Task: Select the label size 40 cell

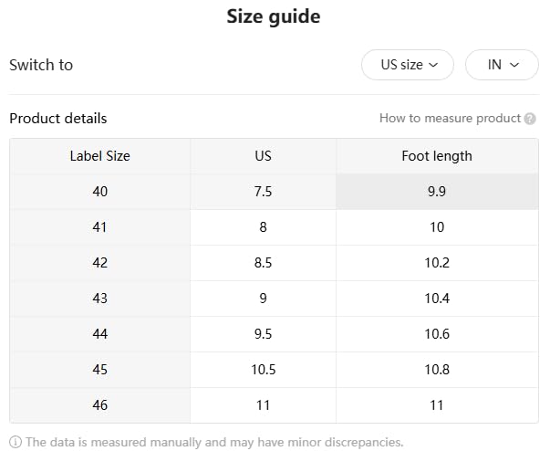Action: tap(100, 192)
